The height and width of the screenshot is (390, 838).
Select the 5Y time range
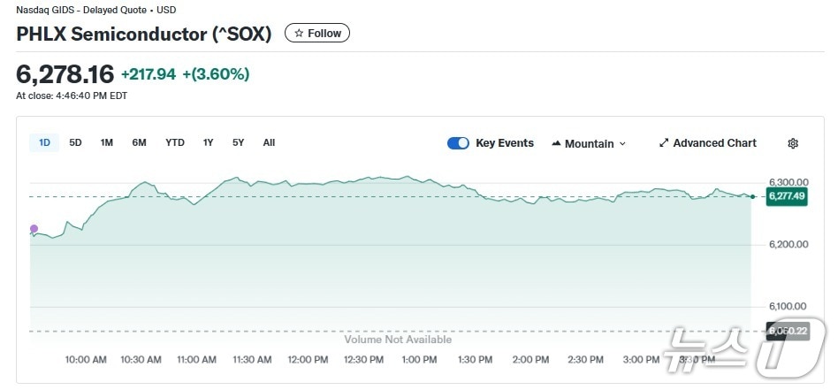[239, 142]
